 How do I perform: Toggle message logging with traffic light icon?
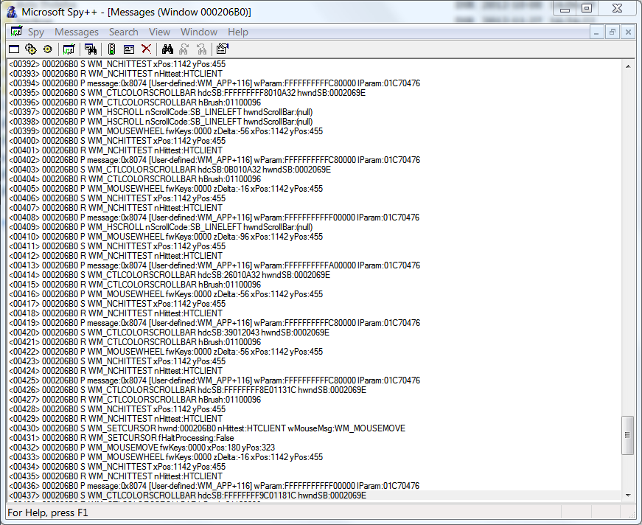(111, 49)
